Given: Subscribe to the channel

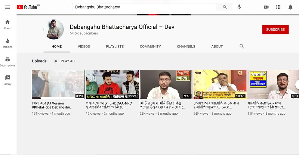Looking at the screenshot, I should [275, 30].
